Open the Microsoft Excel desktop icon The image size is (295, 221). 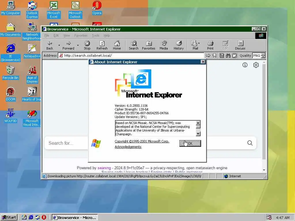point(54,10)
